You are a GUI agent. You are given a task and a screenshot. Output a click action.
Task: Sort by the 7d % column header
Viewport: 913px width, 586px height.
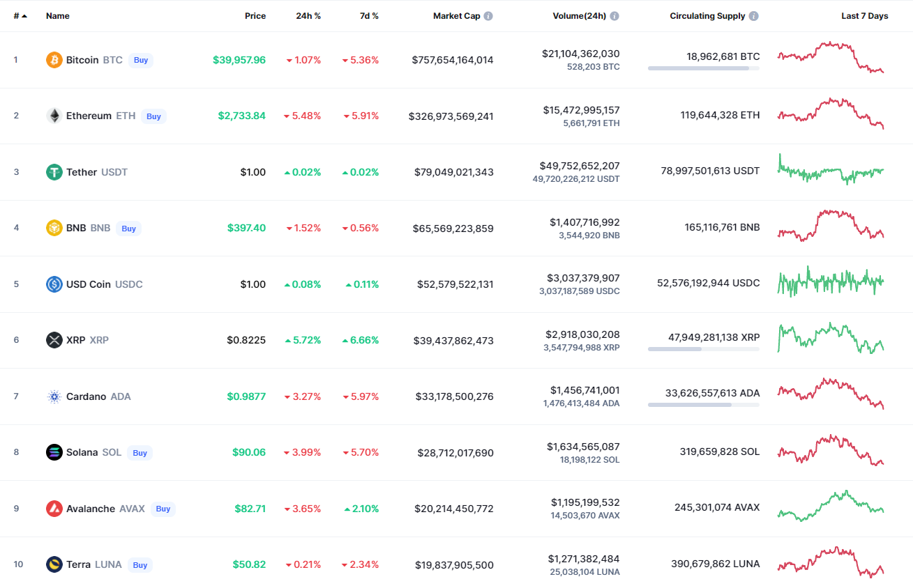[x=369, y=16]
